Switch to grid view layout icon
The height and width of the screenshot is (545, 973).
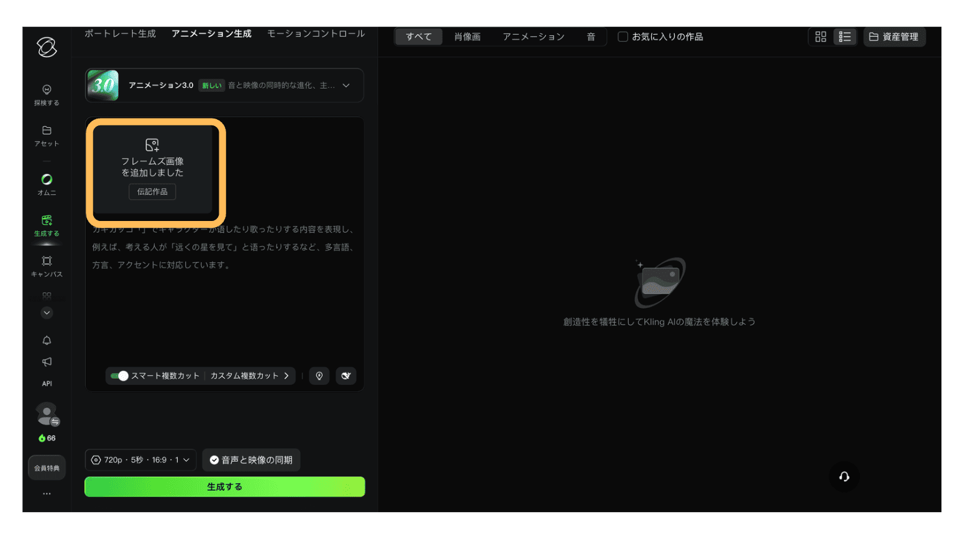(x=820, y=37)
